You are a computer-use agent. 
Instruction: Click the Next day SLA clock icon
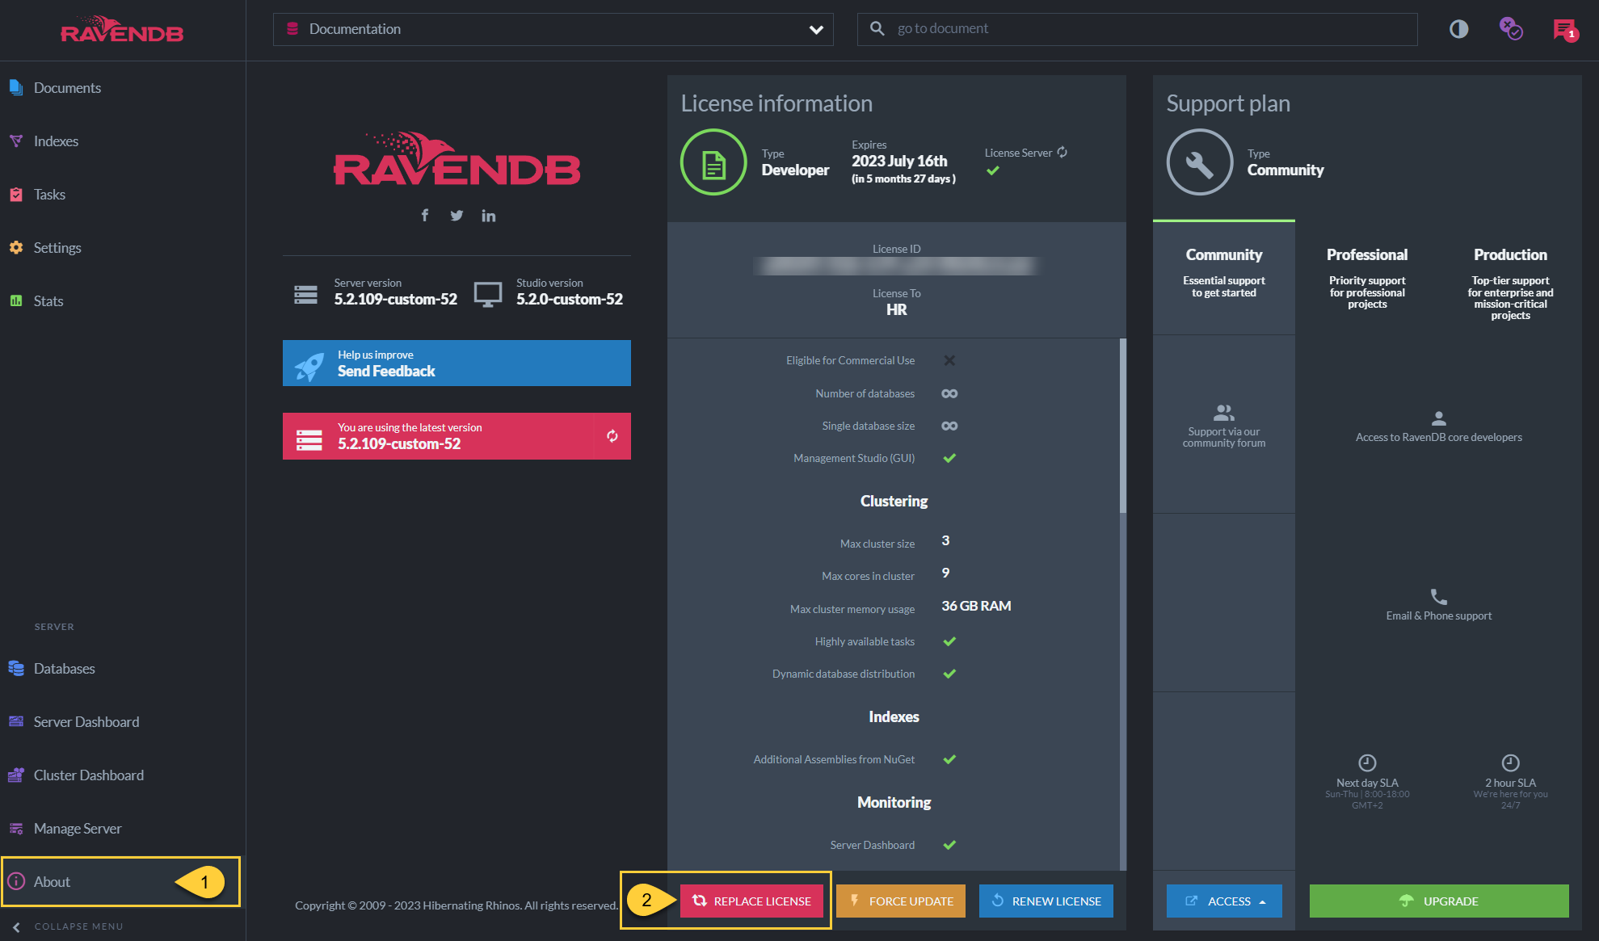click(1367, 762)
